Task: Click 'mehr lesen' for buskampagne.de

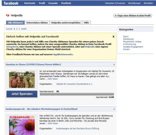Action: pyautogui.click(x=53, y=124)
